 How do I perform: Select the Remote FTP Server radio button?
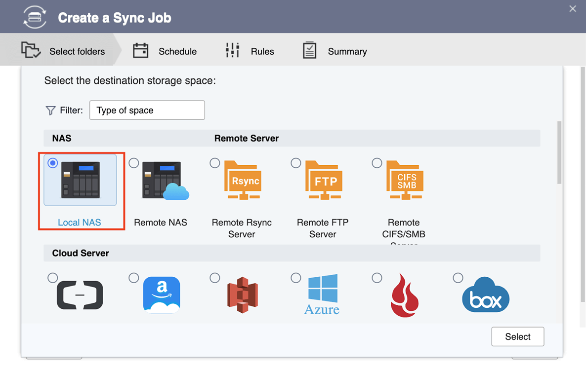296,163
